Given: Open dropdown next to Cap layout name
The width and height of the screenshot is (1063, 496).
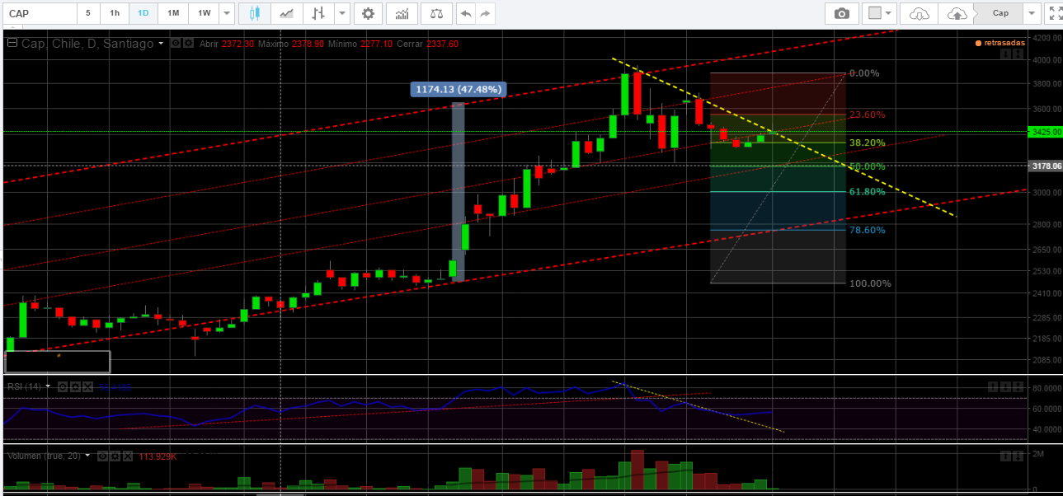Looking at the screenshot, I should 1032,13.
